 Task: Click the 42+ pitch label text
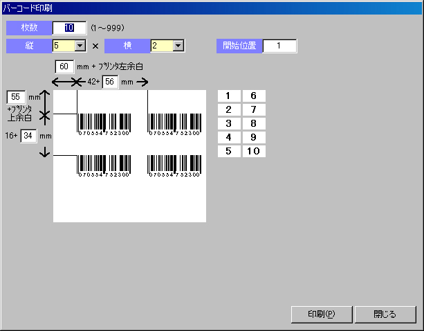(93, 82)
